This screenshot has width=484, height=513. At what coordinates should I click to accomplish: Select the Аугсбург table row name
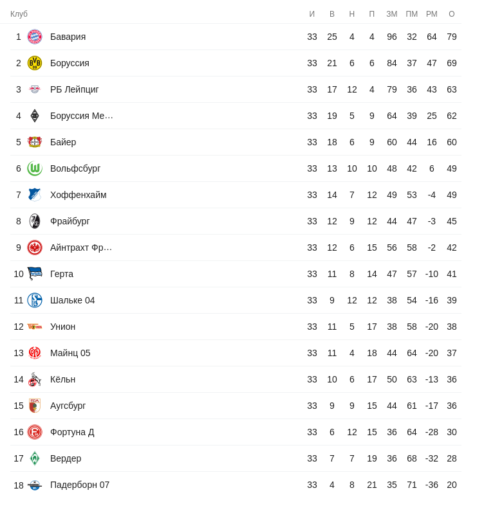click(x=68, y=406)
